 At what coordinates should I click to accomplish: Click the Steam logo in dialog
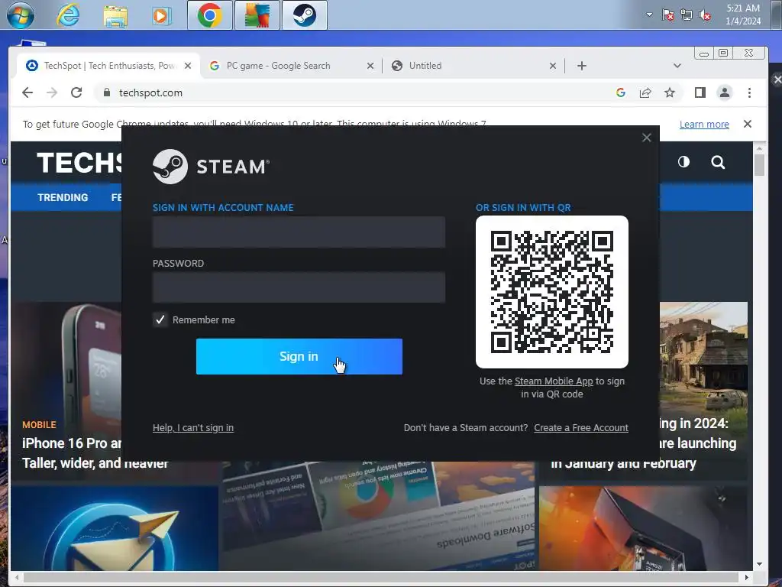211,167
